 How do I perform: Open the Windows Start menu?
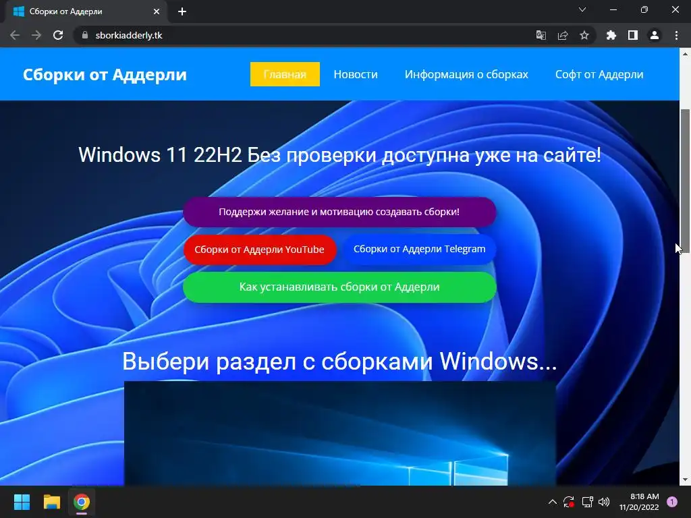(22, 502)
